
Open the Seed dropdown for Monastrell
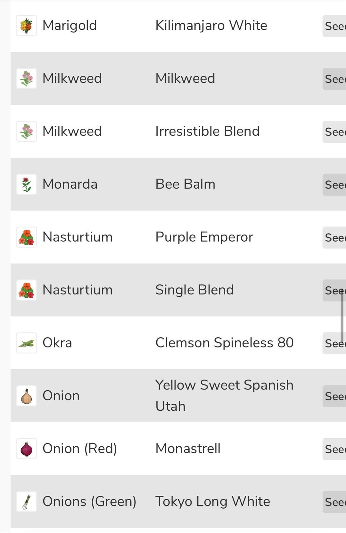tap(334, 449)
